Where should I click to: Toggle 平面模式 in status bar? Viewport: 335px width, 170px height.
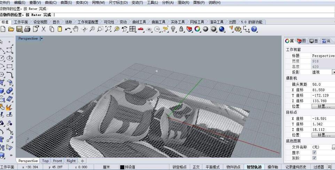pos(212,167)
